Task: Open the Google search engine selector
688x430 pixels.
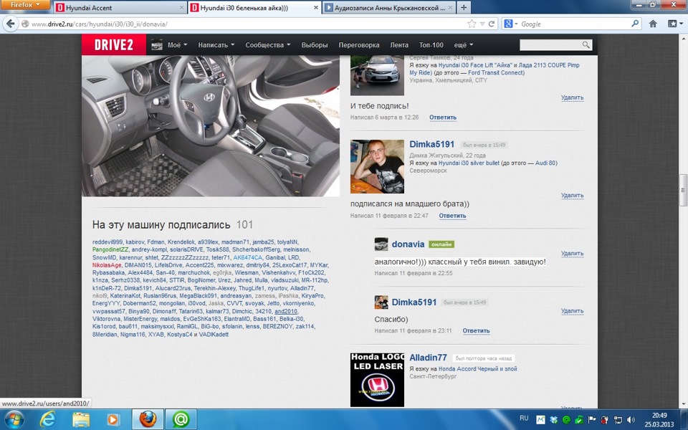Action: point(511,24)
